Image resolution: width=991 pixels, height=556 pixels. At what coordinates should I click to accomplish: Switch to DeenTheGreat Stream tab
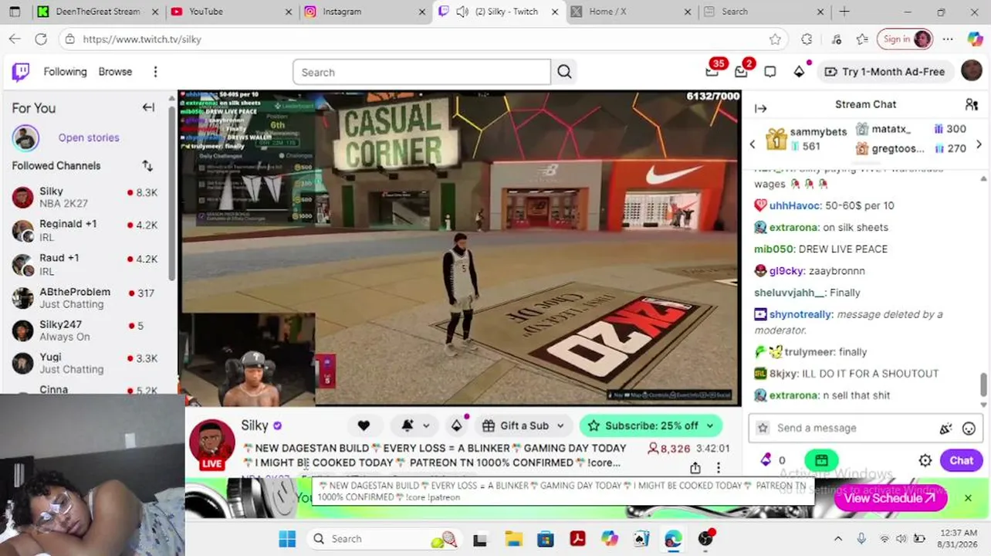pyautogui.click(x=98, y=12)
